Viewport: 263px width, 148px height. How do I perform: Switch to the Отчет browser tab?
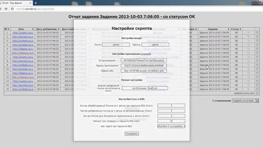click(x=15, y=3)
